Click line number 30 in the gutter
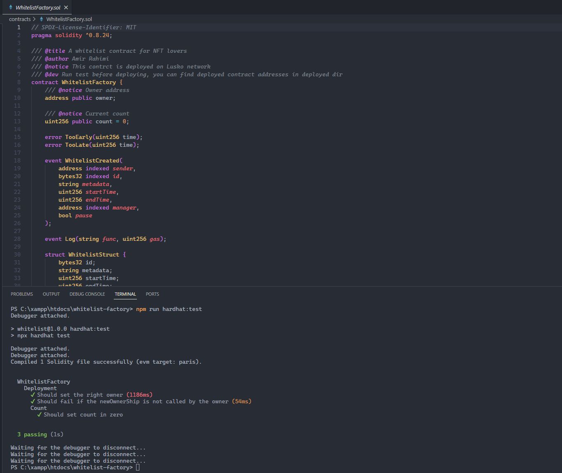The height and width of the screenshot is (473, 562). pos(17,254)
